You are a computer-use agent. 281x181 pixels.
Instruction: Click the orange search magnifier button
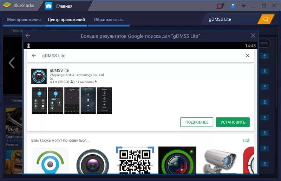click(266, 19)
